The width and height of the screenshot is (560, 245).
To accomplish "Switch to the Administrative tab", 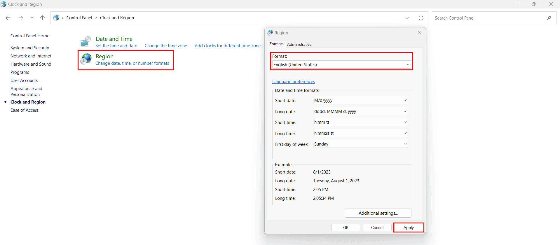I will (299, 44).
